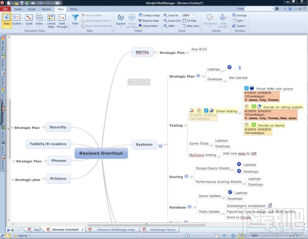Click horizontal scrollbar thumb
The height and width of the screenshot is (239, 308).
pyautogui.click(x=146, y=224)
